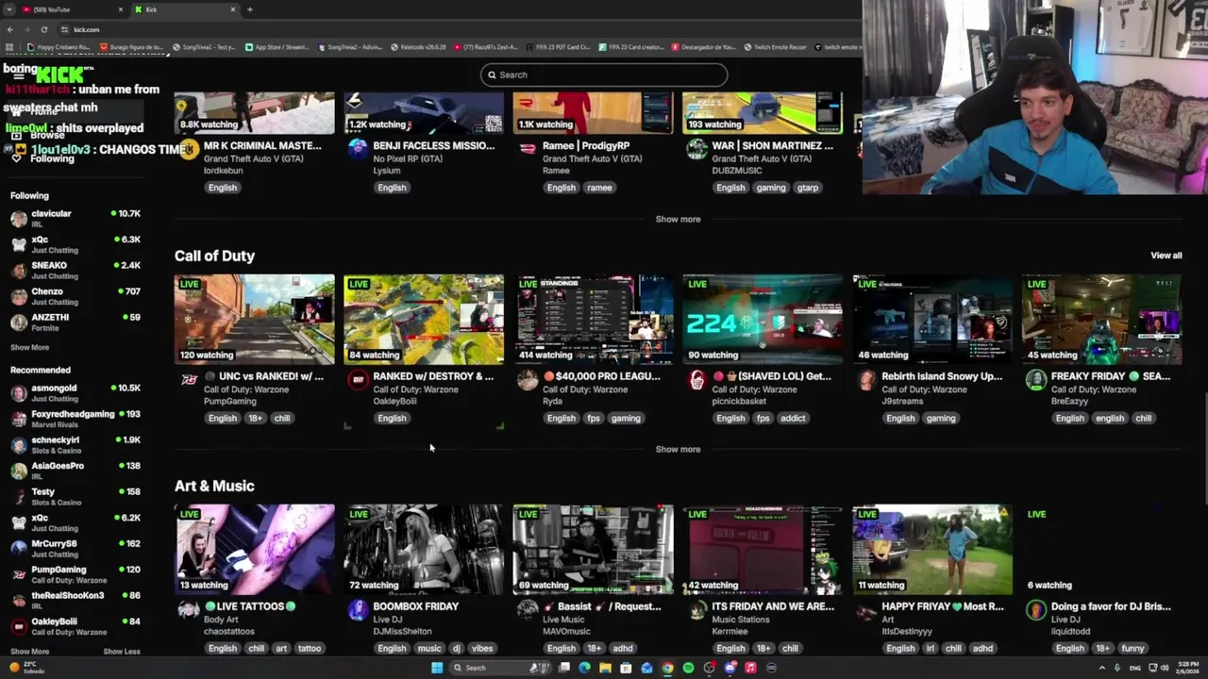Click OakleyBoiii avatar under RANKED w/ DESTROY stream
This screenshot has height=679, width=1208.
coord(358,380)
